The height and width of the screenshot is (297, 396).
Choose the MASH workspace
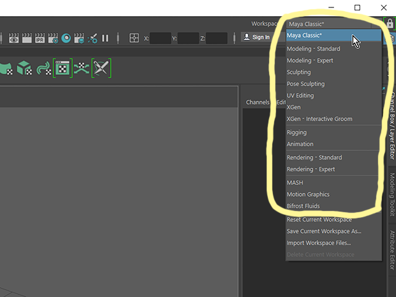tap(334, 183)
